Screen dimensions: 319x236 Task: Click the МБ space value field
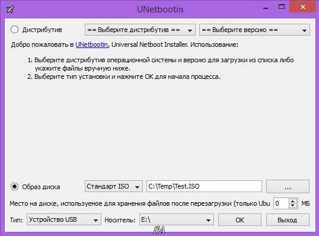pos(281,203)
